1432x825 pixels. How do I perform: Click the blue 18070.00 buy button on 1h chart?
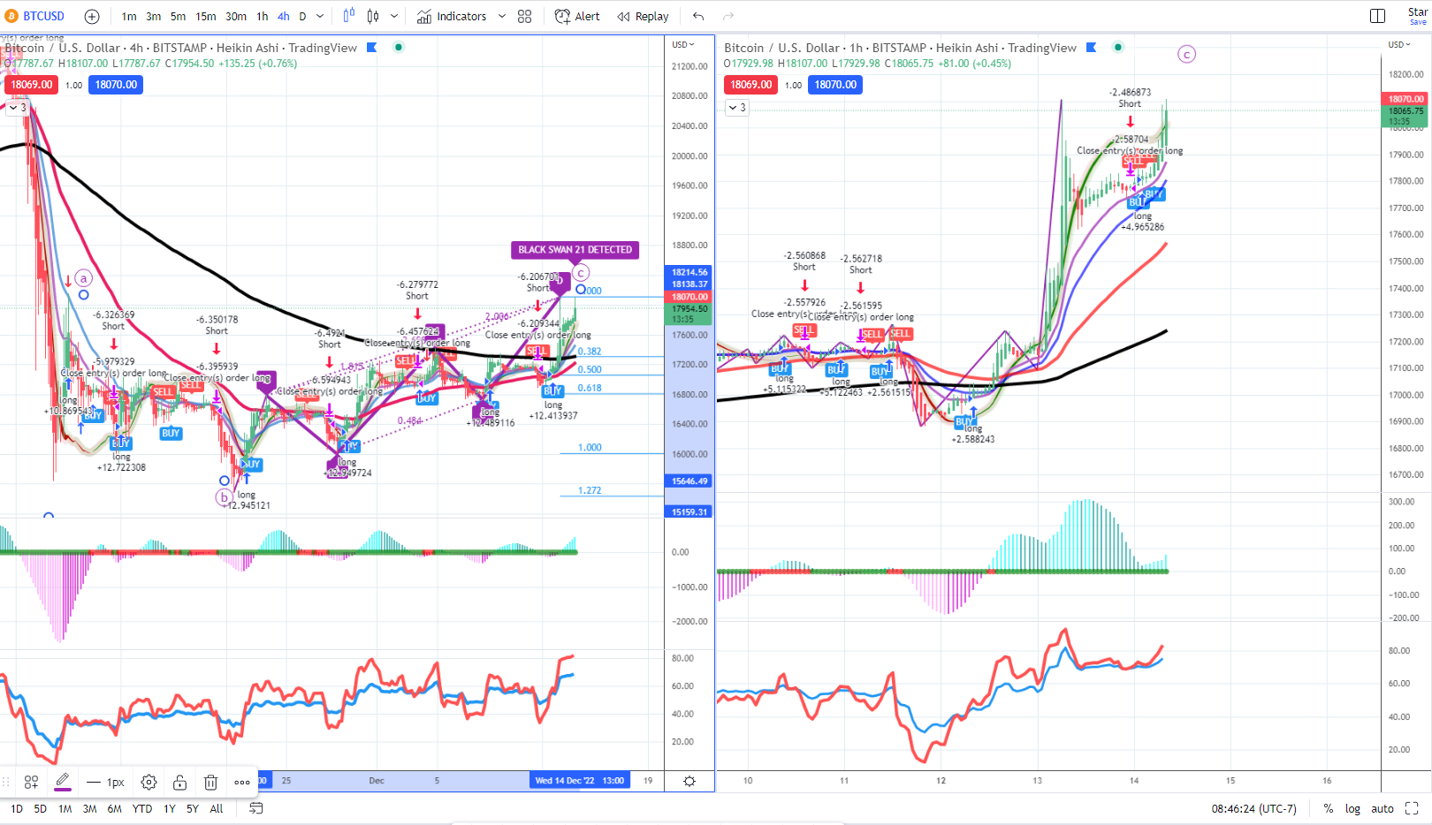click(x=835, y=85)
